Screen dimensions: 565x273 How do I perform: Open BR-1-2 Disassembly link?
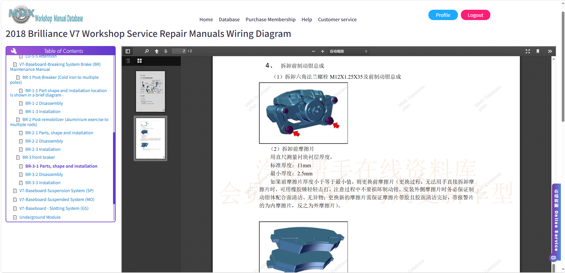click(x=44, y=103)
